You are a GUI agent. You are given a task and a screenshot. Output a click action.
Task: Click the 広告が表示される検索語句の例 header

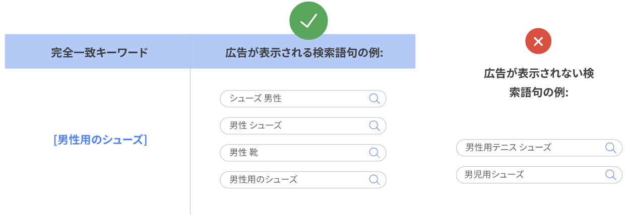click(x=304, y=52)
